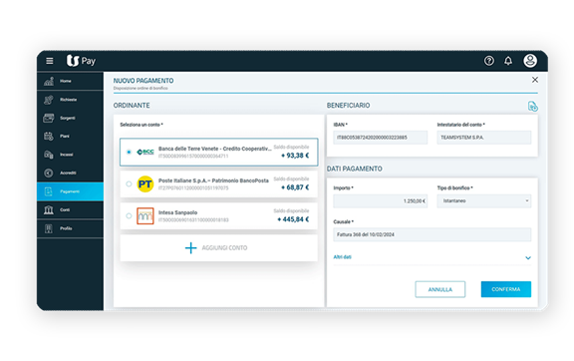Click the import beneficiary document icon
The width and height of the screenshot is (574, 361).
point(532,107)
